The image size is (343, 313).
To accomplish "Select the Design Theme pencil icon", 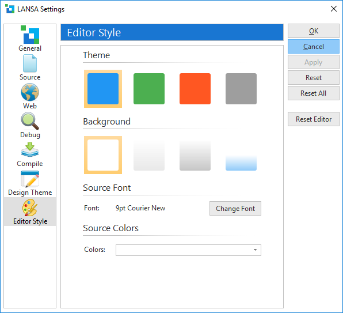I will tap(30, 179).
